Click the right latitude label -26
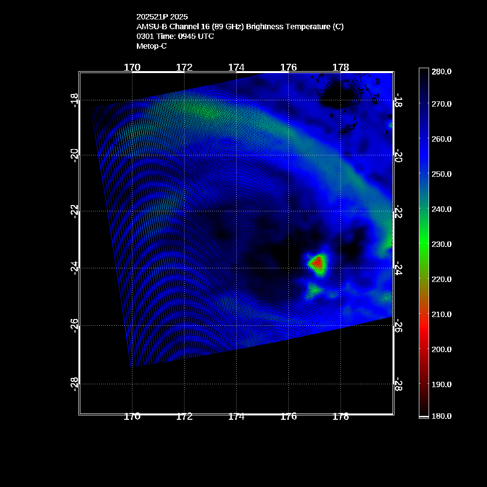 click(x=398, y=325)
